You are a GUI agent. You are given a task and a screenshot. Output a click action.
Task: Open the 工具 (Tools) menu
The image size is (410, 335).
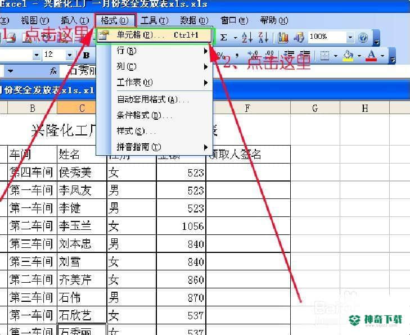(155, 20)
